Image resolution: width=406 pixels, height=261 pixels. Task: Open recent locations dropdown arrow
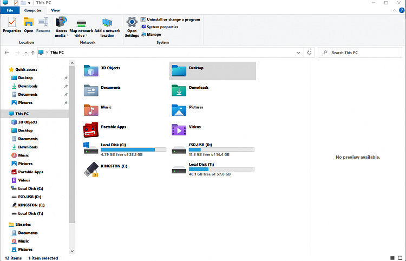point(25,53)
